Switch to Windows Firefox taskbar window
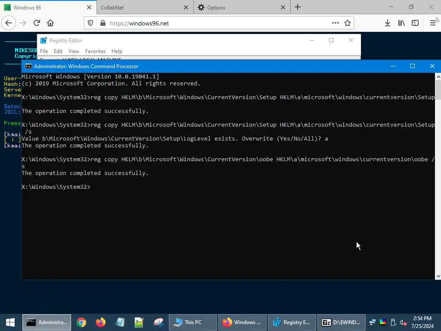This screenshot has height=331, width=441. 242,322
